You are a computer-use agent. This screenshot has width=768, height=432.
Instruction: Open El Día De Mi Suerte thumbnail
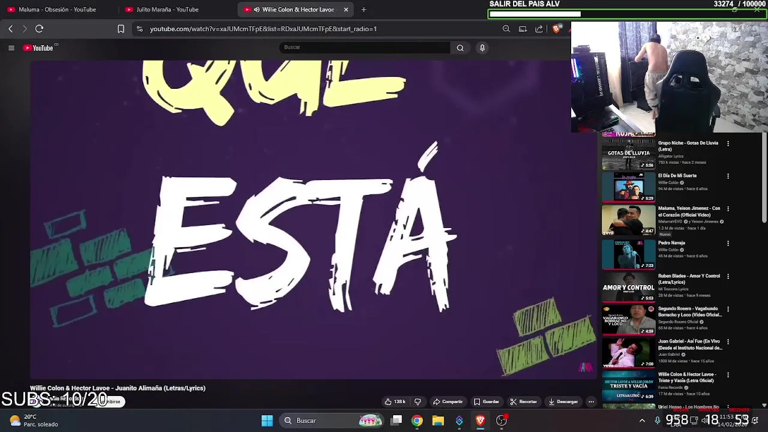tap(629, 187)
